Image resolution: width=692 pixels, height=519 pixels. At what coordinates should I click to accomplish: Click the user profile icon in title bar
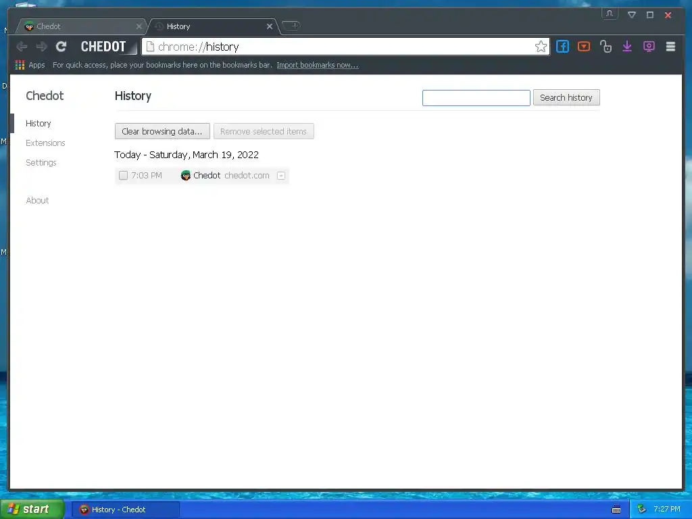coord(610,14)
